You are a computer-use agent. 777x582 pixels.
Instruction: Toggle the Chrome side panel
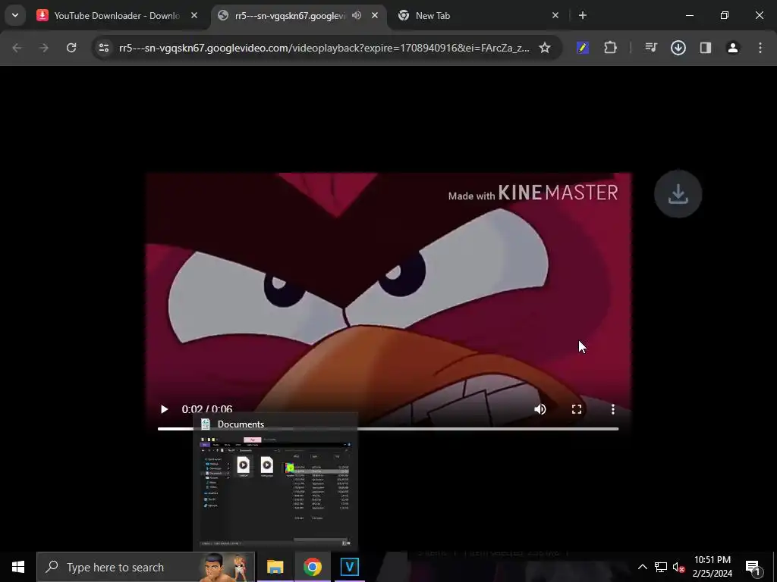[x=706, y=48]
